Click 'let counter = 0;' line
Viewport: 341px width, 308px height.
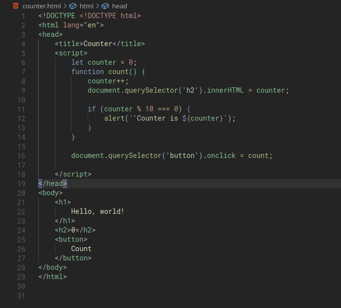(x=104, y=62)
